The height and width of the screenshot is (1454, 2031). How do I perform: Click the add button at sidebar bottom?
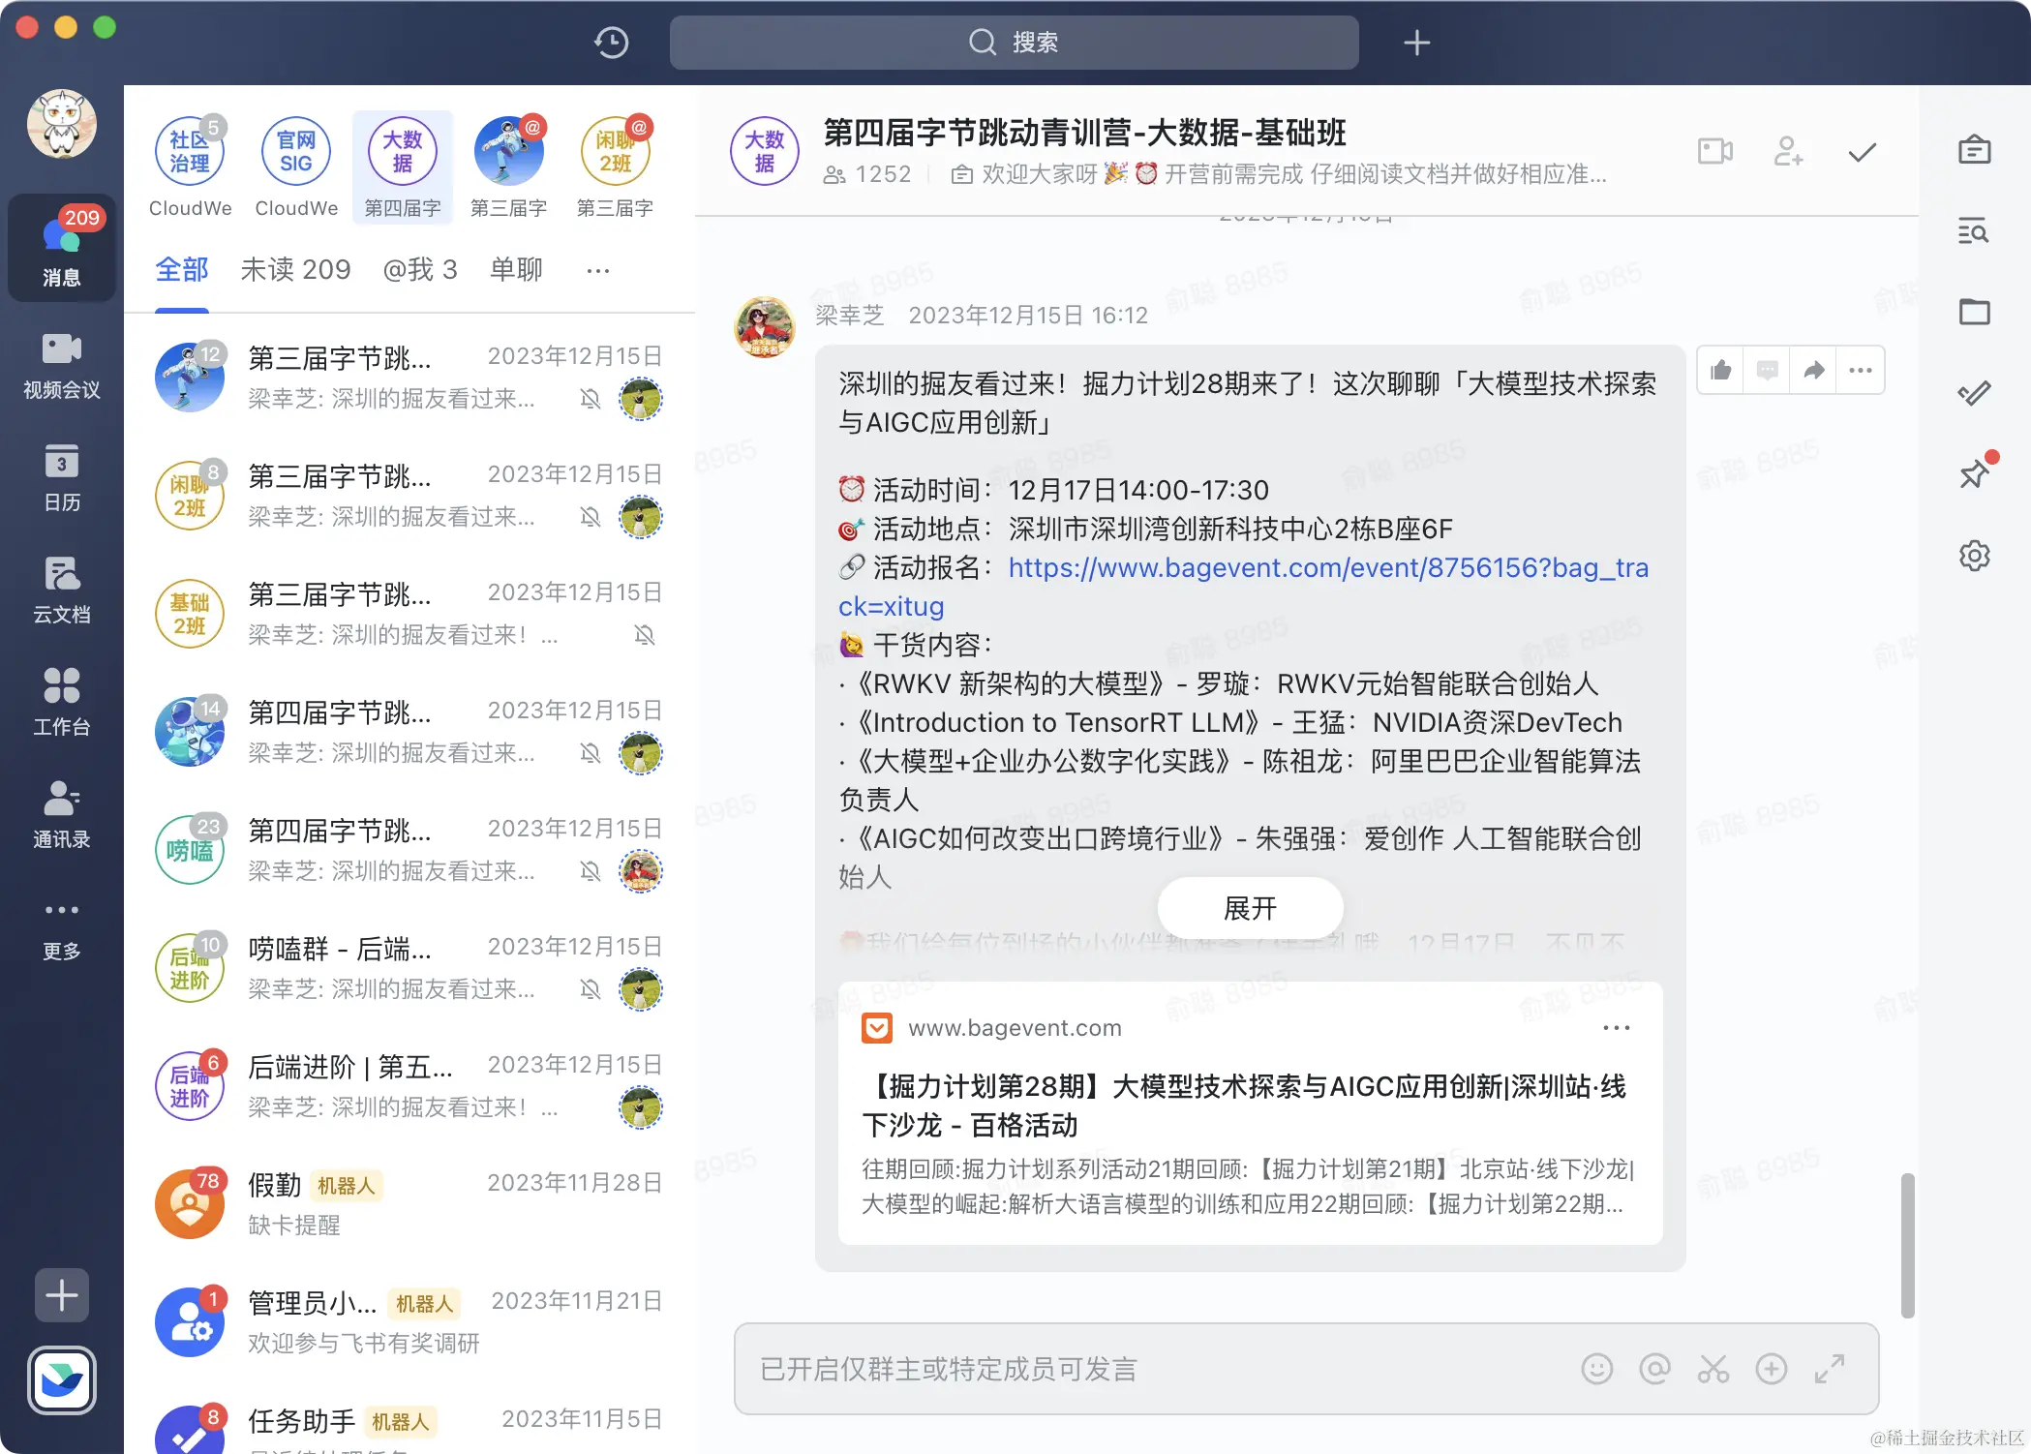click(62, 1295)
